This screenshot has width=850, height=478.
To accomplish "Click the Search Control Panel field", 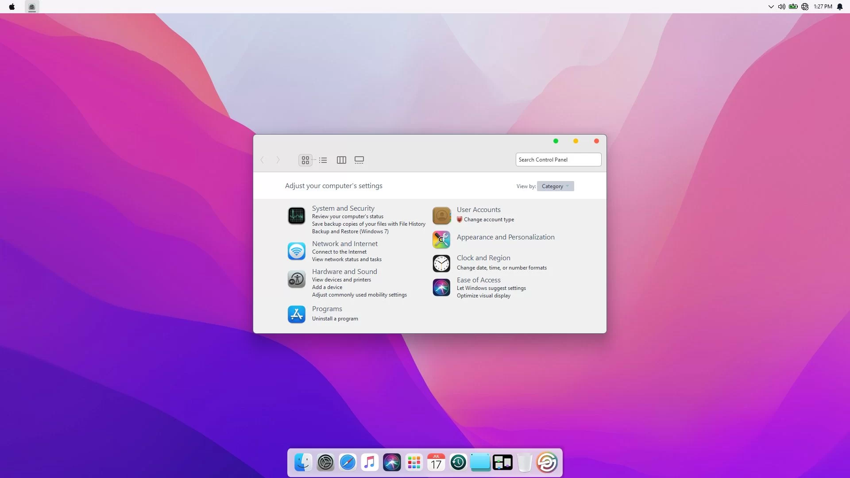I will tap(558, 160).
